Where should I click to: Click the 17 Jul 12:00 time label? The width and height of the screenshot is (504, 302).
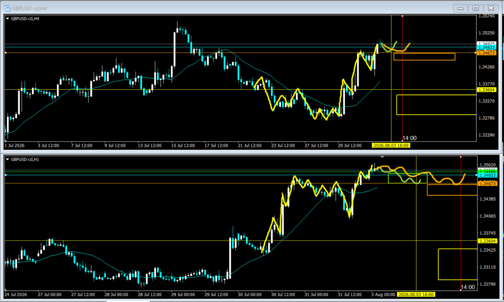[x=217, y=145]
